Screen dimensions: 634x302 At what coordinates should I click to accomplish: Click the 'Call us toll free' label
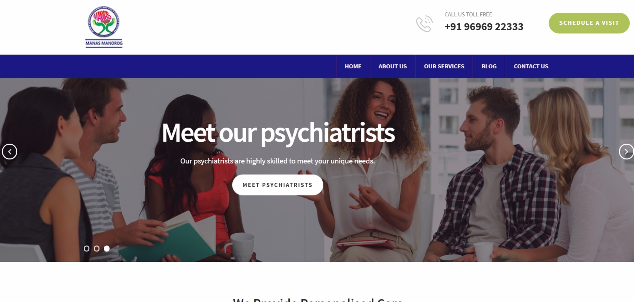point(468,14)
